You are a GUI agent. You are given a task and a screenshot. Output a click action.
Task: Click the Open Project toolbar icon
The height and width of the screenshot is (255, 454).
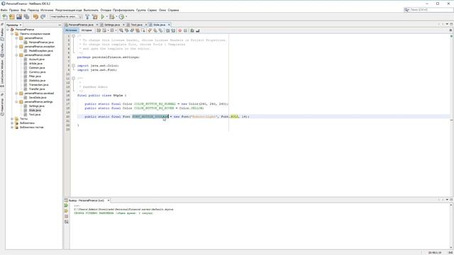[19, 17]
